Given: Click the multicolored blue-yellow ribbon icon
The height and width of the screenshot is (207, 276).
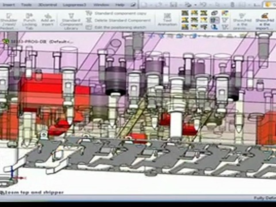Looking at the screenshot, I should 225,13.
